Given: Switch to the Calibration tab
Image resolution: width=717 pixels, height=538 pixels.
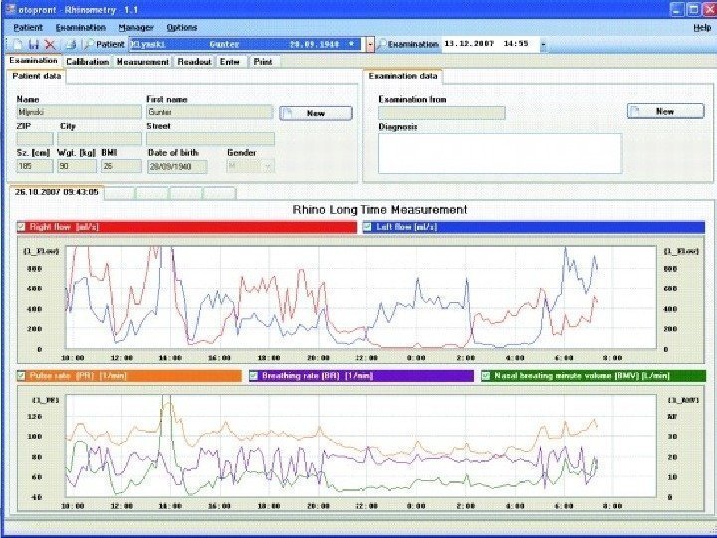Looking at the screenshot, I should 87,62.
